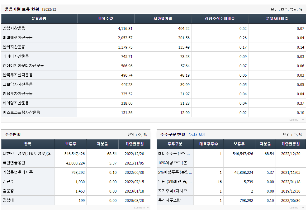
Task: Click the 운용사별 보유 현황 title
Action: (x=22, y=9)
